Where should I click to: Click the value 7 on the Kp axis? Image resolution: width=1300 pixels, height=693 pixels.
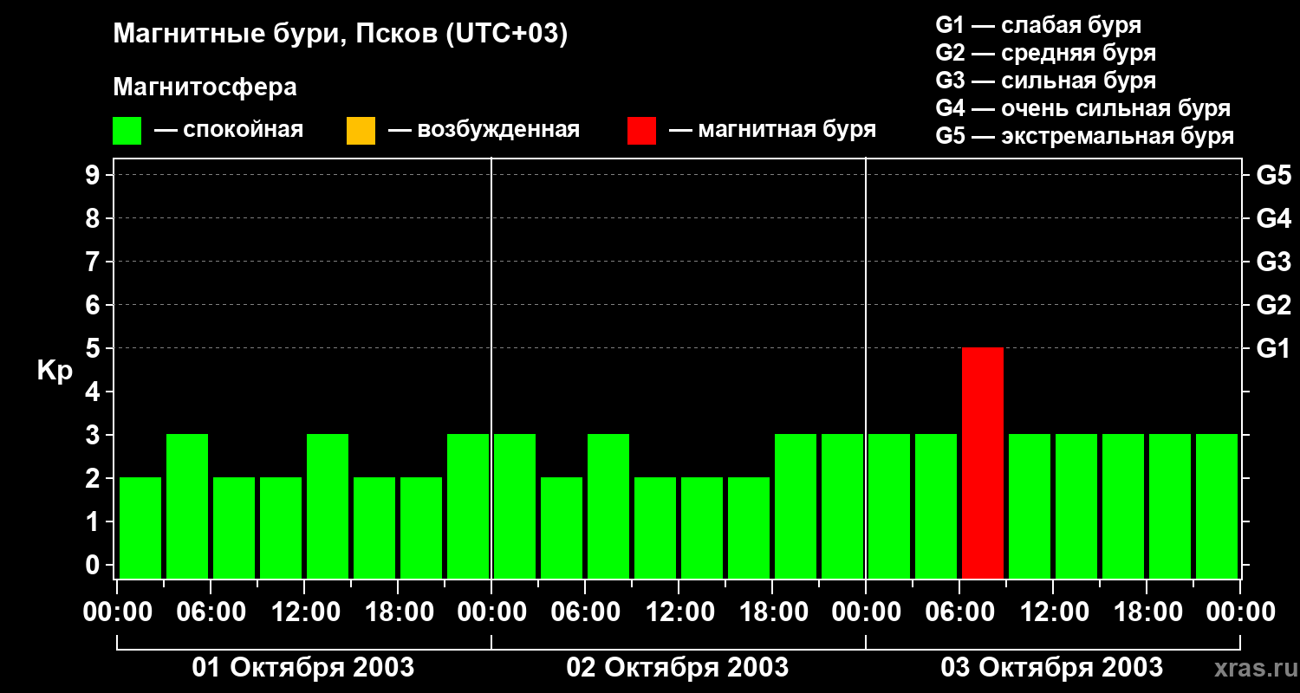[x=94, y=262]
